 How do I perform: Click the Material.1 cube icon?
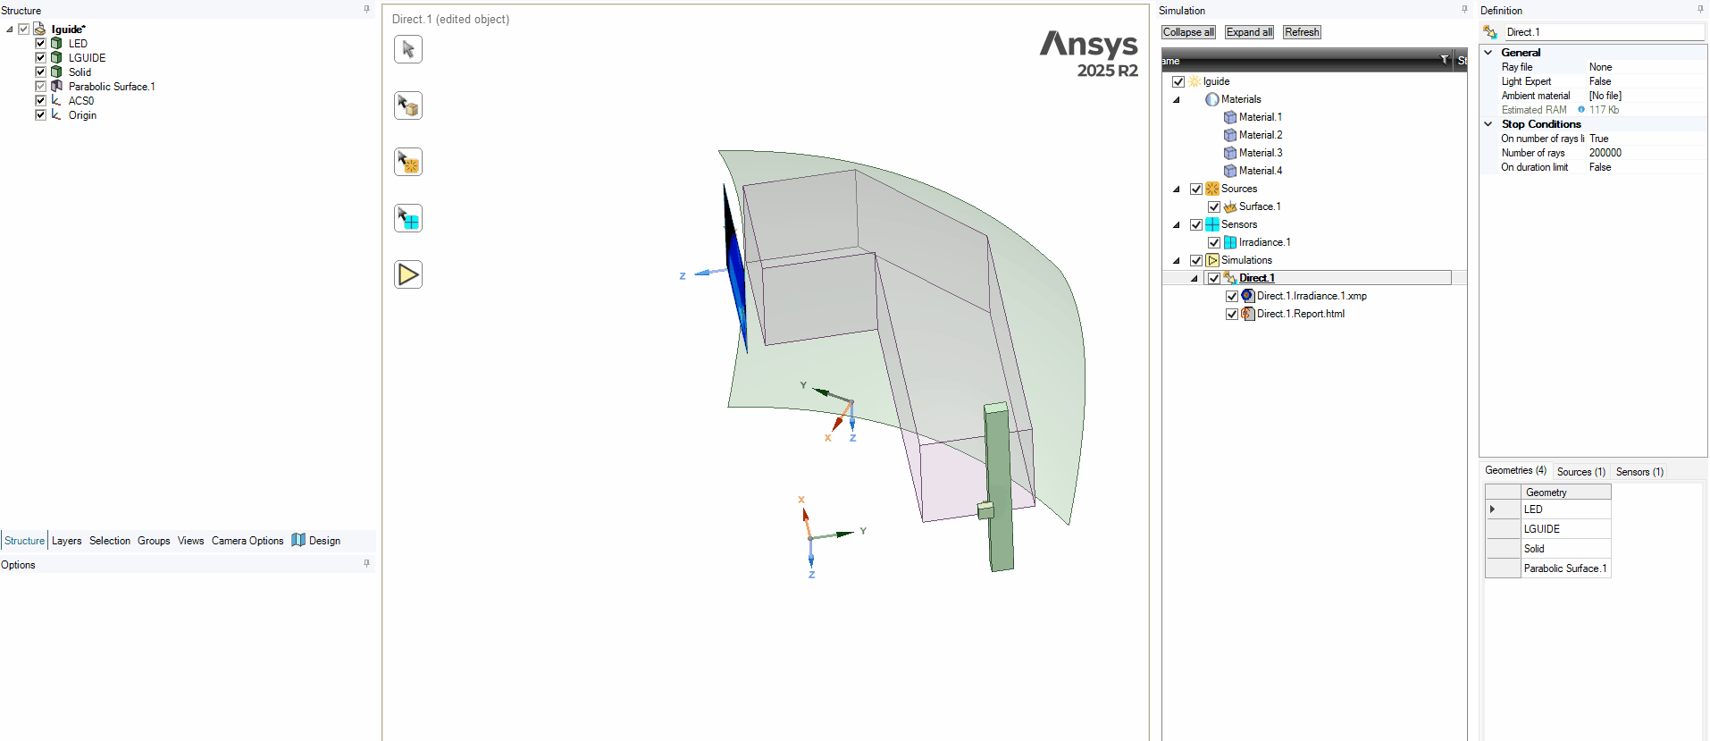click(1230, 117)
